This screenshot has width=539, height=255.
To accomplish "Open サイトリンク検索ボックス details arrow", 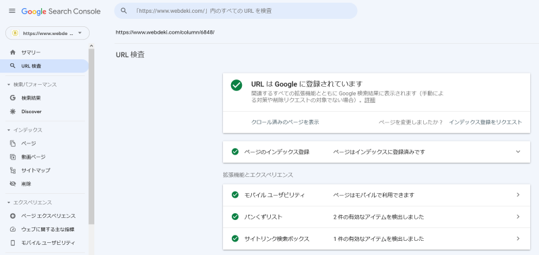I will pos(518,239).
